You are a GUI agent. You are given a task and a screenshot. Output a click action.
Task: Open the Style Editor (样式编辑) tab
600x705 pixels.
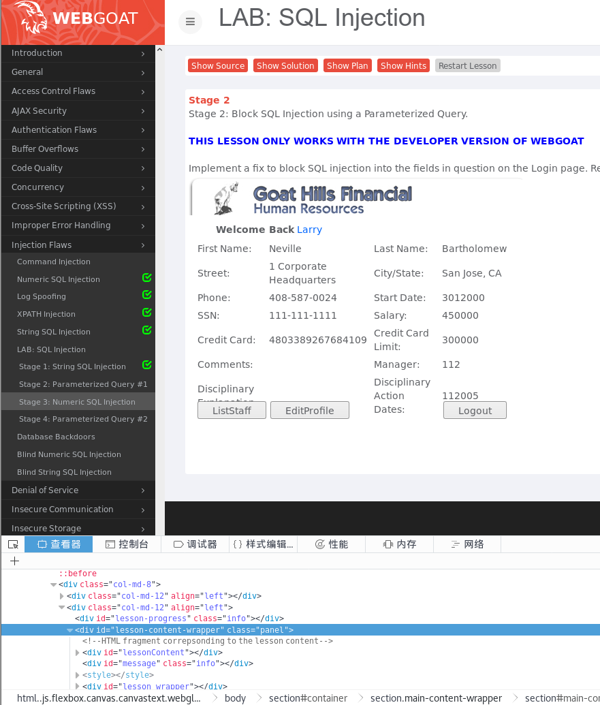[x=263, y=544]
